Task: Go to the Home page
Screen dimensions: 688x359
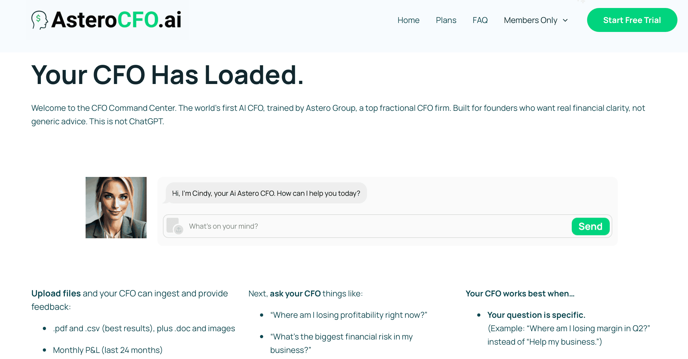Action: pos(408,20)
